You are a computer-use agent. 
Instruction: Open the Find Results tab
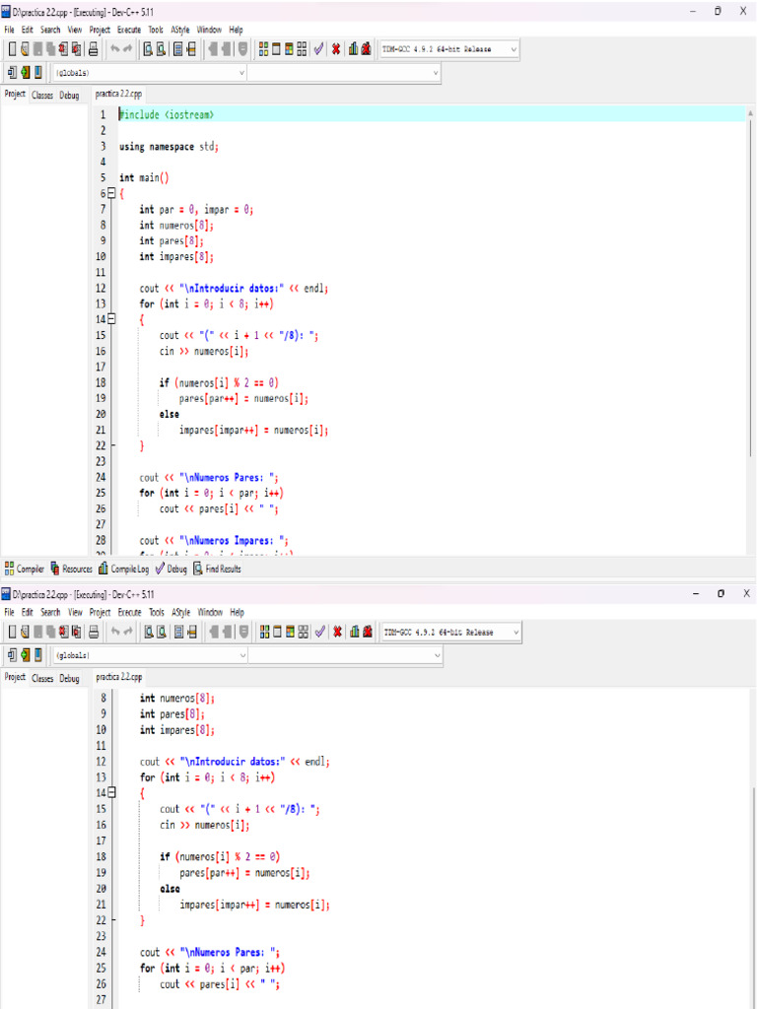pyautogui.click(x=217, y=569)
